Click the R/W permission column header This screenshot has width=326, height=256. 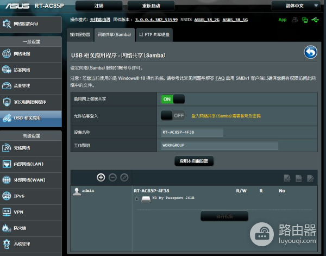pyautogui.click(x=241, y=191)
